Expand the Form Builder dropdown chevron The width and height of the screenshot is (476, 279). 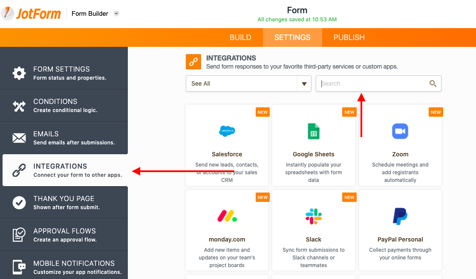point(116,14)
